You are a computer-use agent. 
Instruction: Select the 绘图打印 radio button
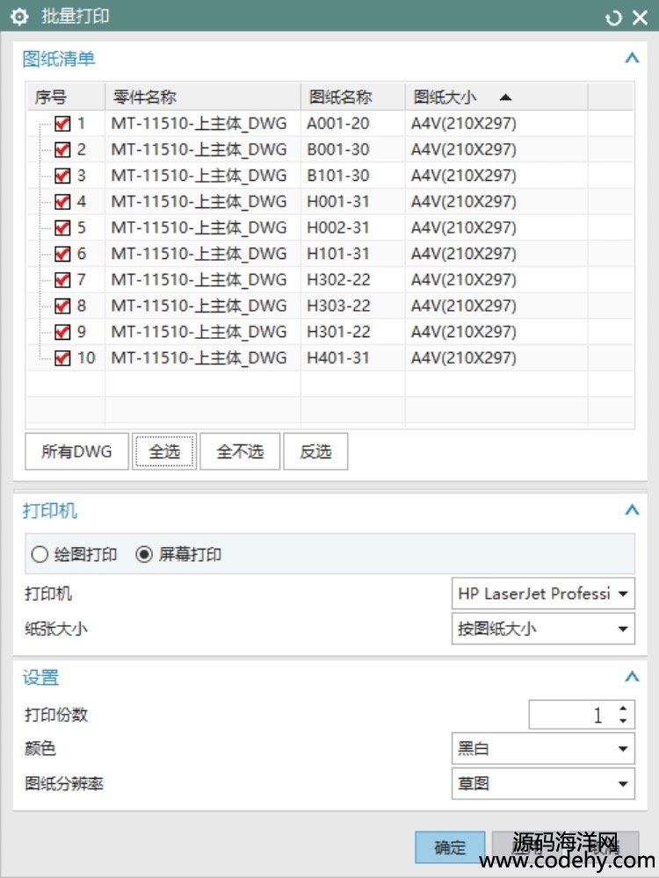(x=40, y=555)
